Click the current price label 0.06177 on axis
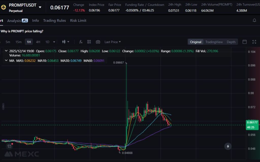Screen dimensions: 260x162 point(252,123)
